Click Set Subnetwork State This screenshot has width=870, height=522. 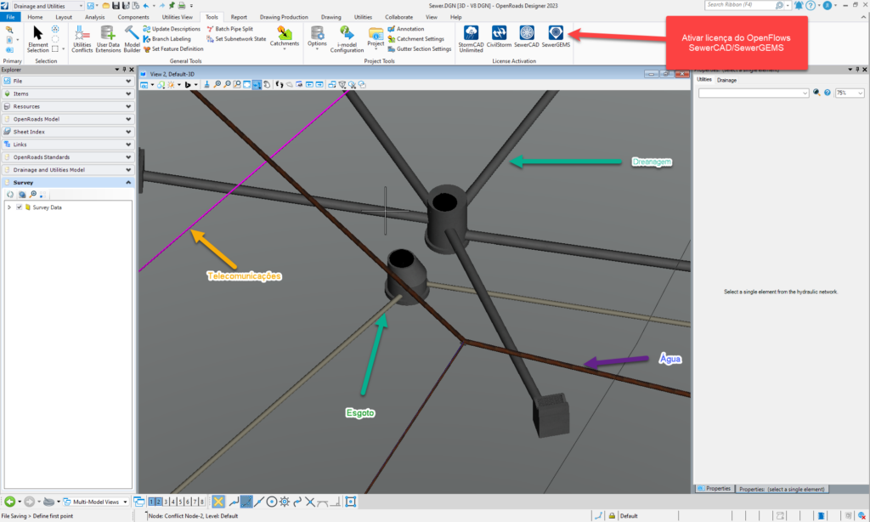pos(236,39)
